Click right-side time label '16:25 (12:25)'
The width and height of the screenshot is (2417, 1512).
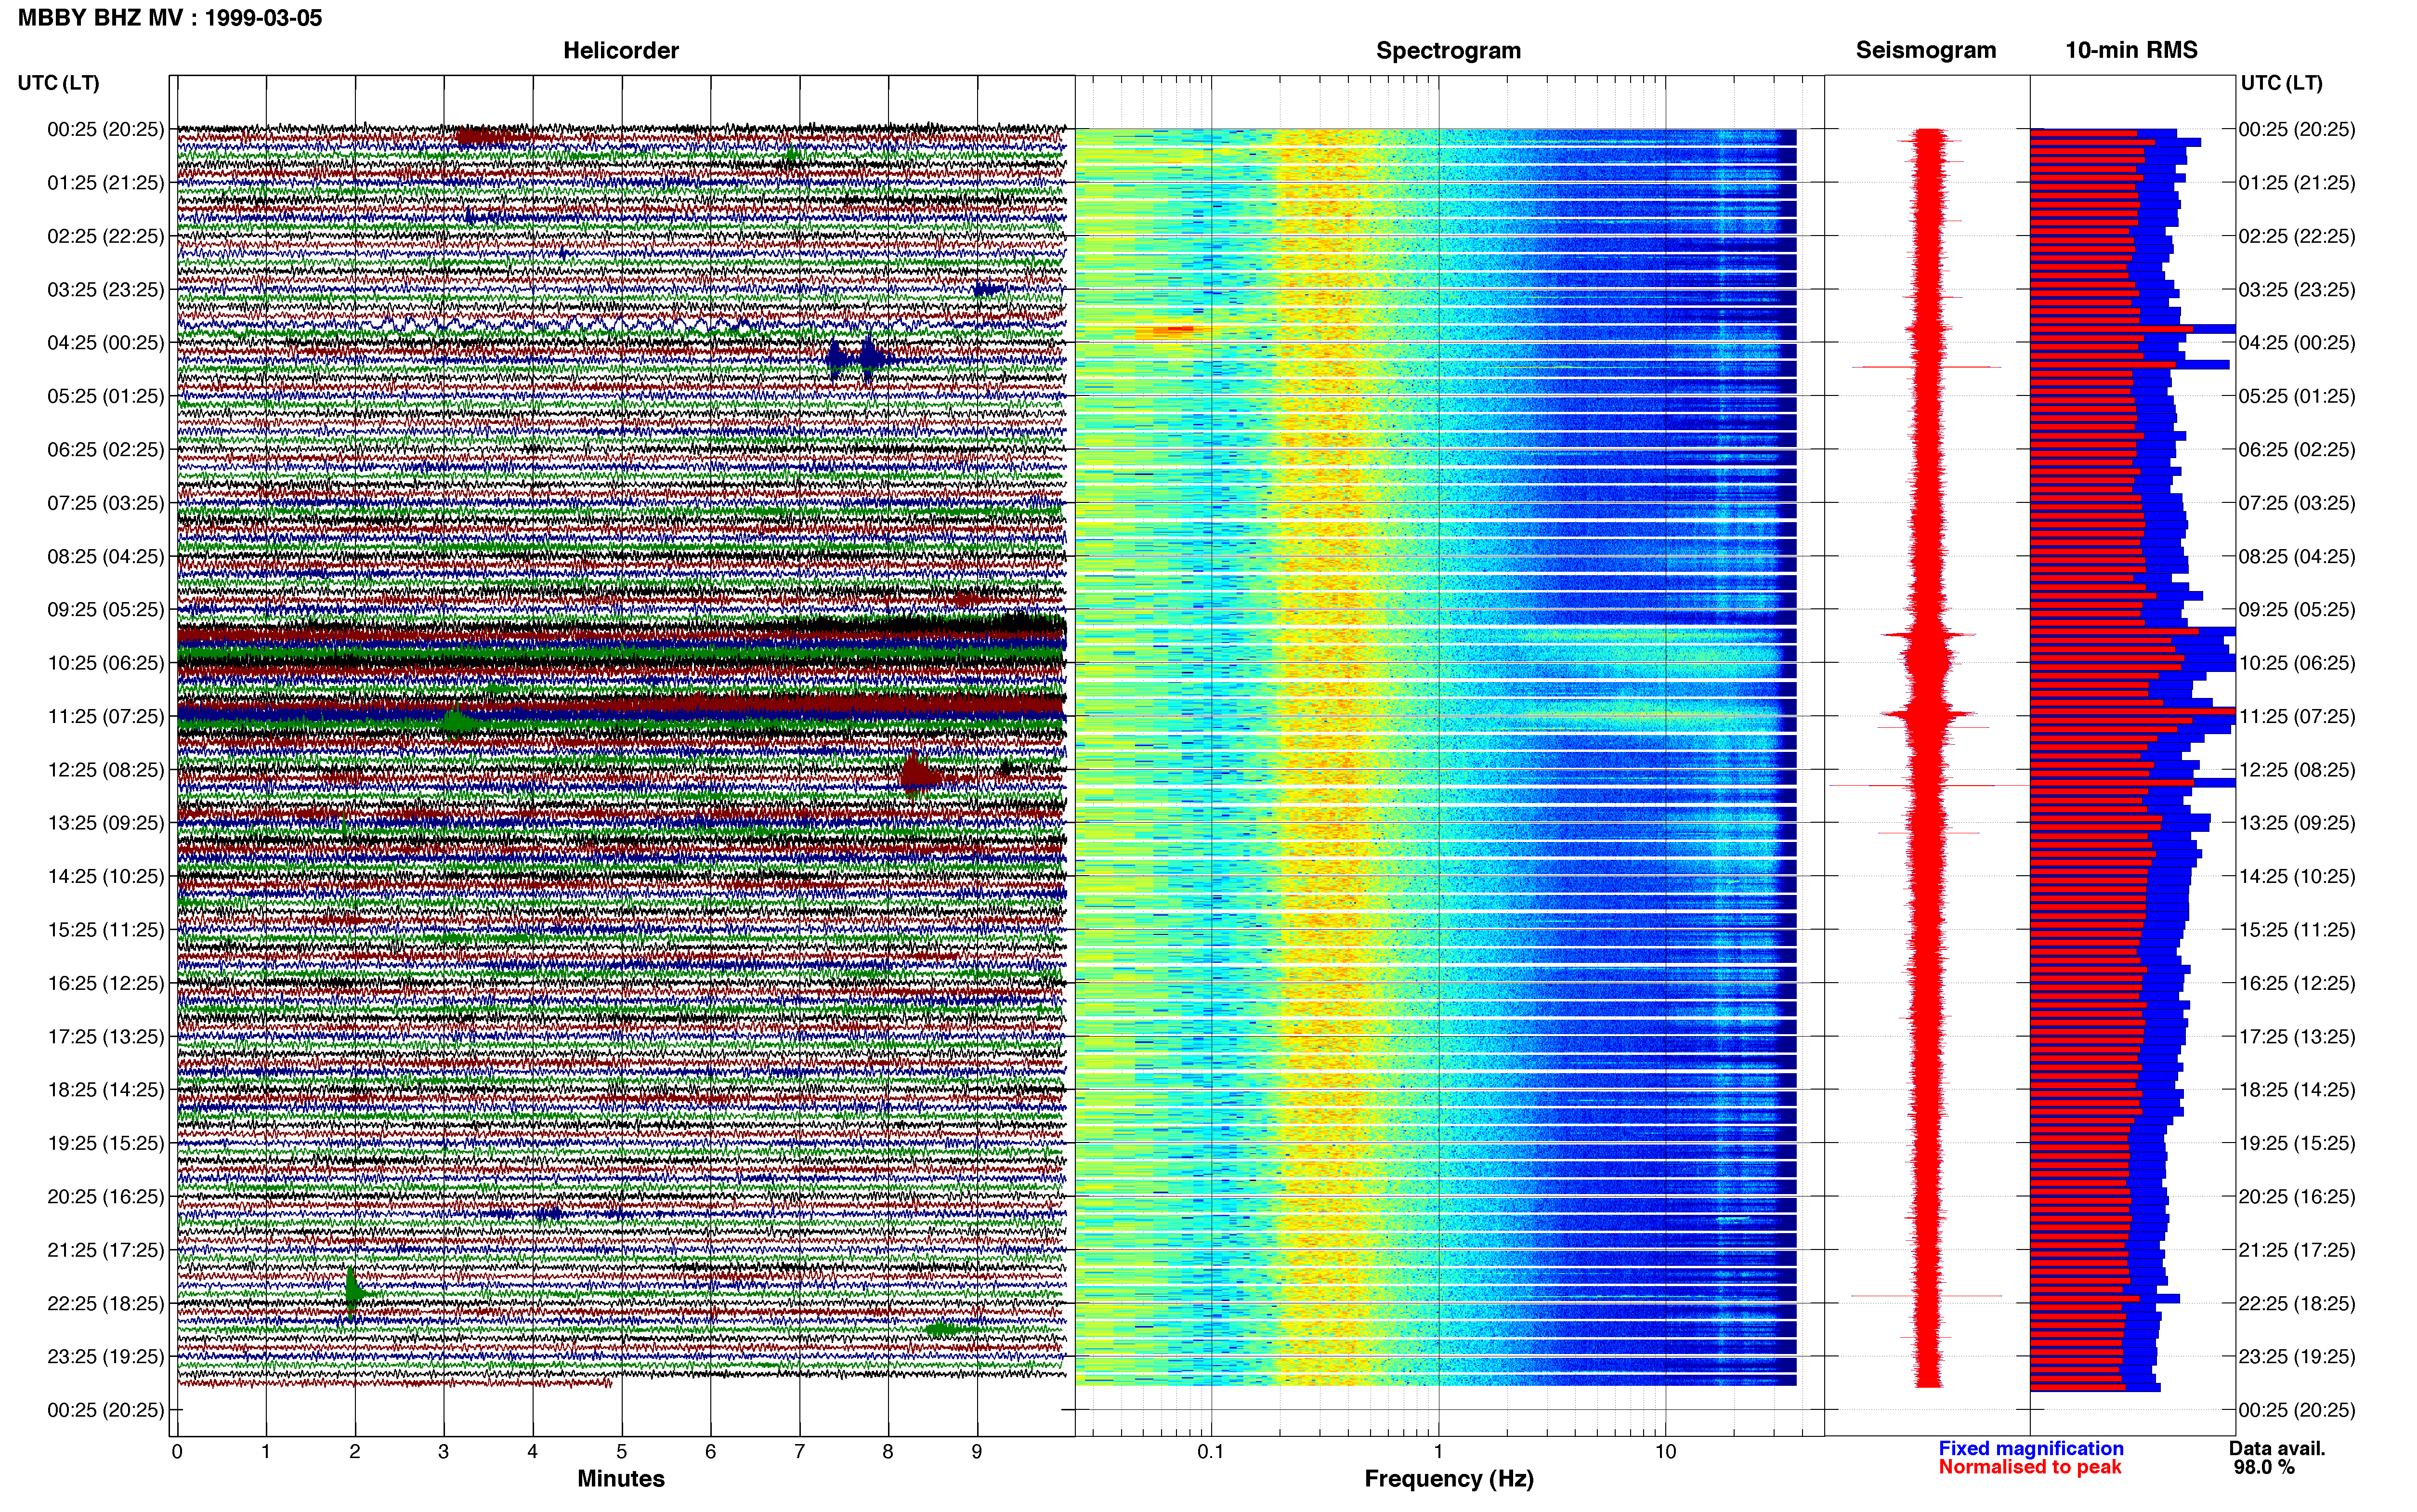2297,983
